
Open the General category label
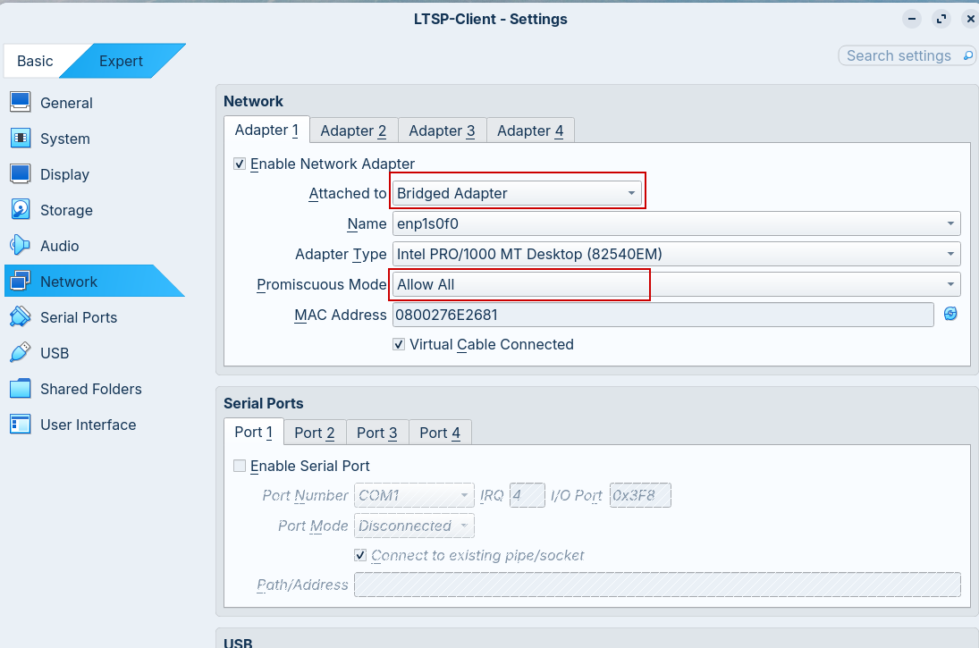[66, 103]
